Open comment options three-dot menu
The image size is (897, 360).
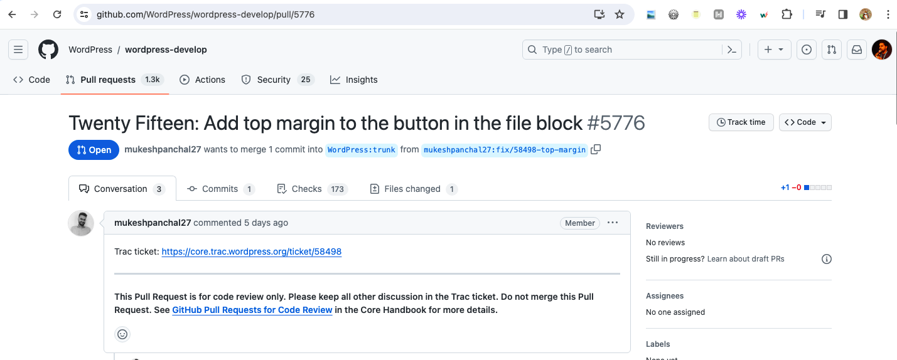click(x=613, y=223)
